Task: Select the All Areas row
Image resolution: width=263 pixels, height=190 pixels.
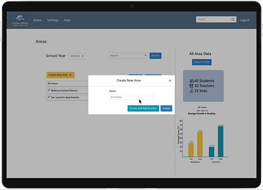Action: (68, 83)
